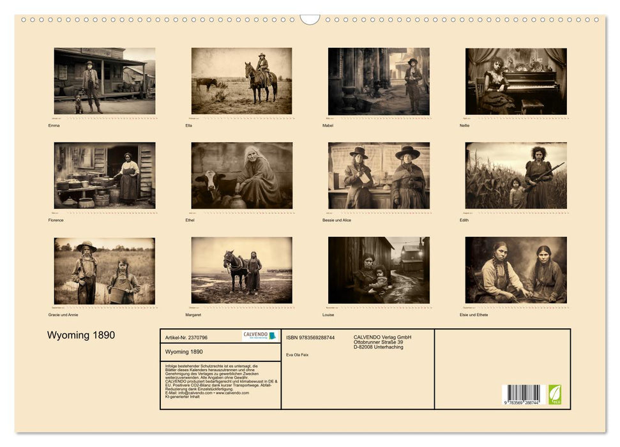Screen dimensions: 620x447
Task: Click the 'Mabel' caption
Action: click(328, 125)
